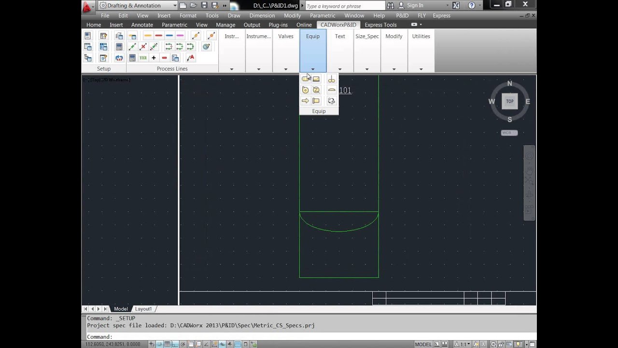Click the red minus icon in Process Lines
The height and width of the screenshot is (348, 618).
(164, 58)
